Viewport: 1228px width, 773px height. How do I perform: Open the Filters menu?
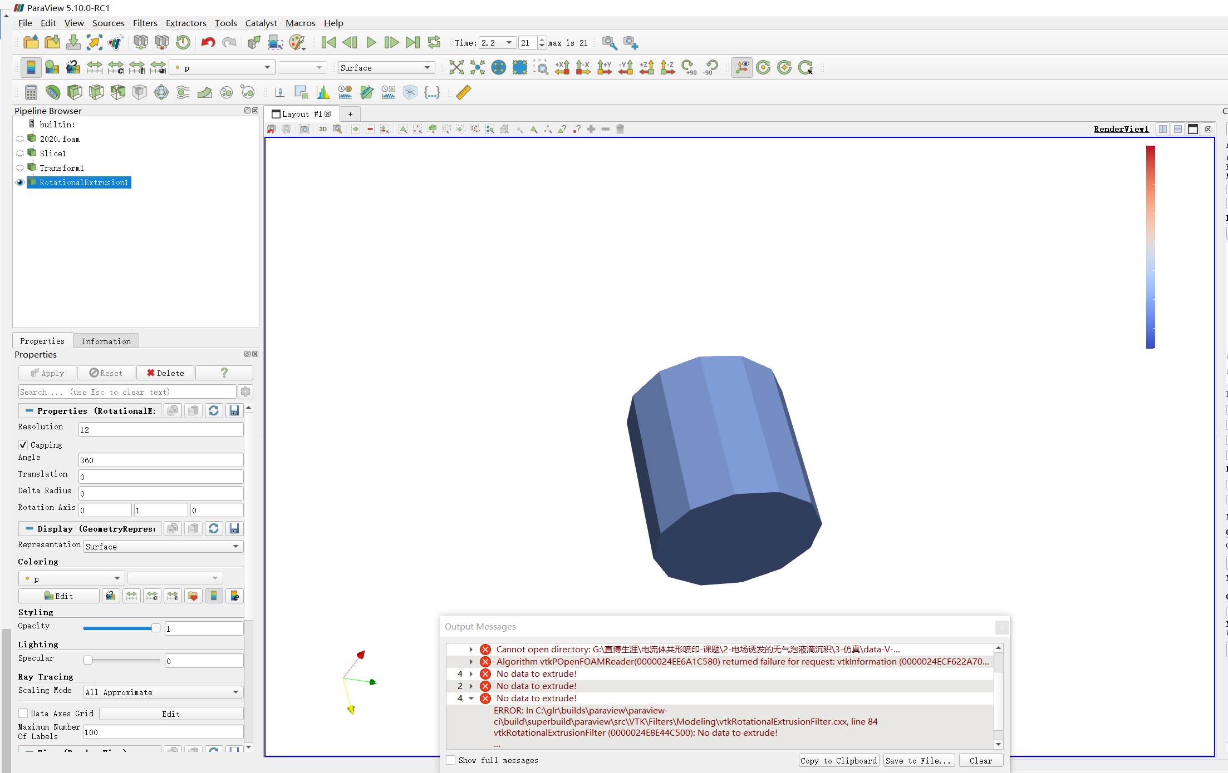(x=145, y=23)
